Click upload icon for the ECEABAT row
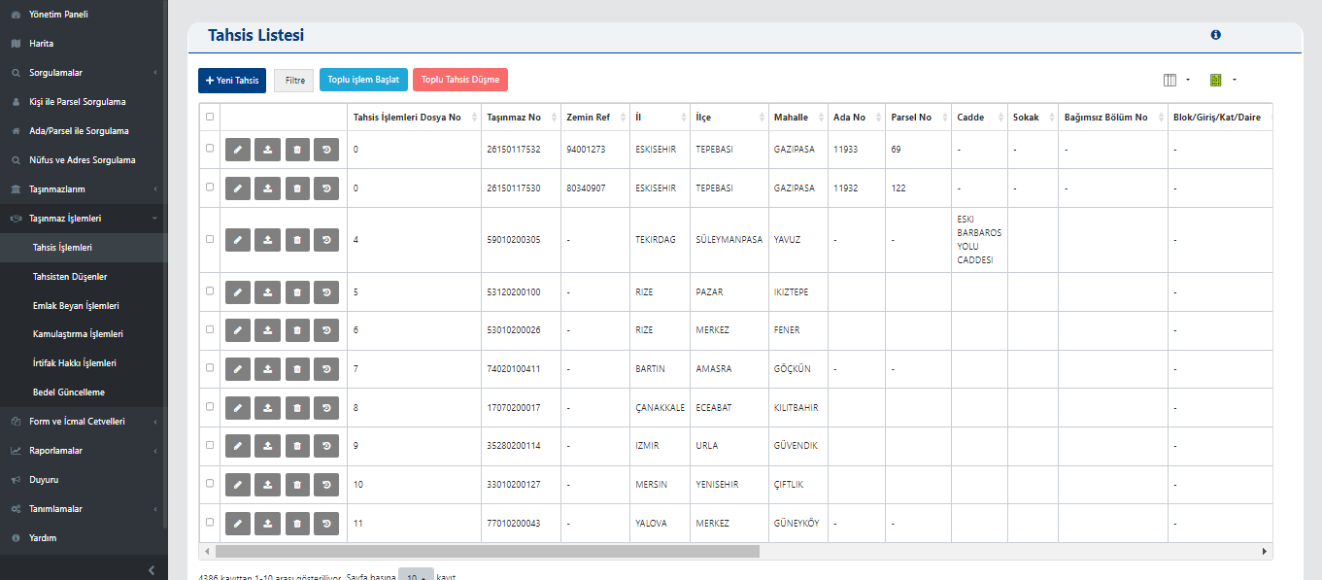Viewport: 1322px width, 580px height. point(267,408)
